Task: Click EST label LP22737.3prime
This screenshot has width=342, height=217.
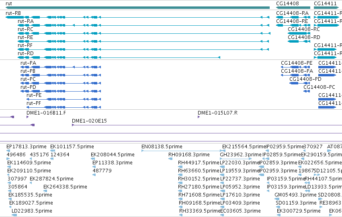Action: [x=240, y=179]
